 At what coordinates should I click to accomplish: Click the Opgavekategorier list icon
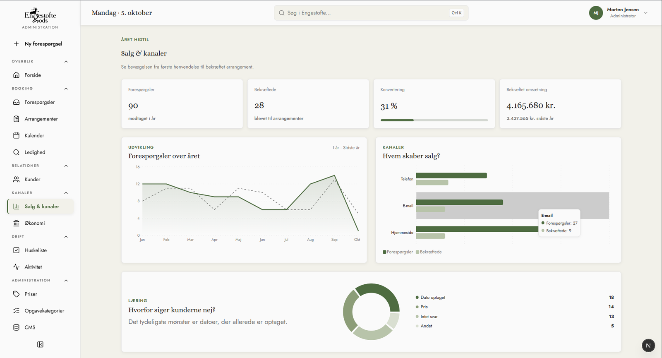16,311
